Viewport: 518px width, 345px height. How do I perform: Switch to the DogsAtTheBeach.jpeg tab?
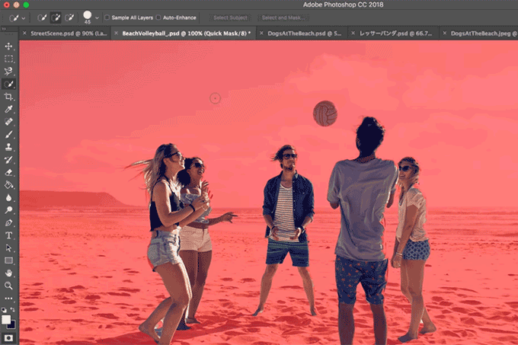click(480, 34)
